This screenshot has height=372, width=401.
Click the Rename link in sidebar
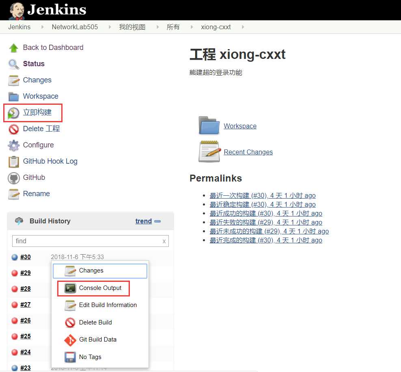tap(36, 194)
